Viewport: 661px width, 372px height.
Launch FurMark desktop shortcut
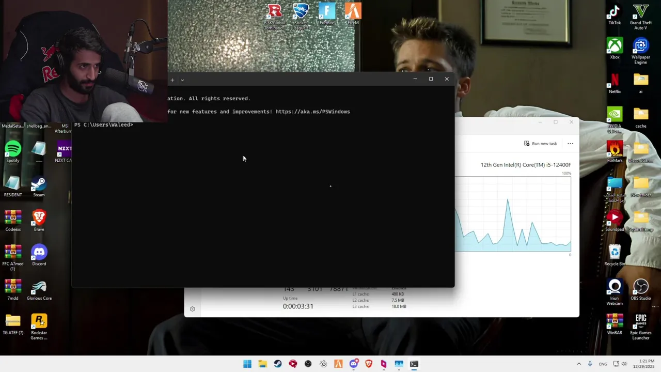tap(615, 152)
